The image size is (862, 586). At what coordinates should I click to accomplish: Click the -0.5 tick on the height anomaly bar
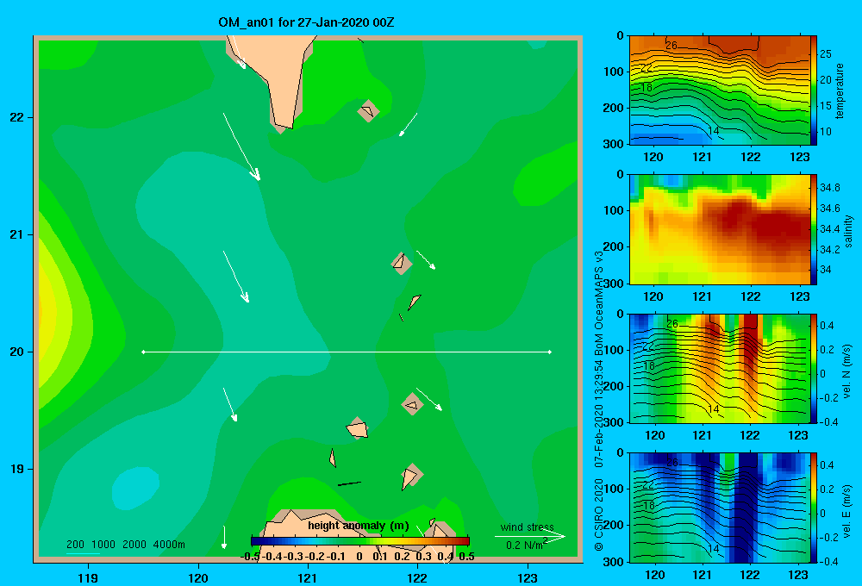tap(251, 557)
